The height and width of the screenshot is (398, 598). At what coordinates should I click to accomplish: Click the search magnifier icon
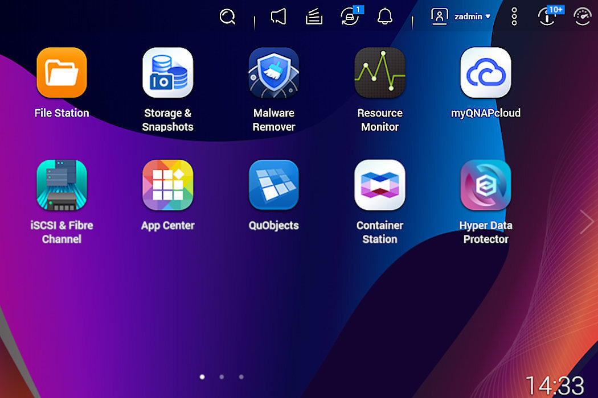click(228, 16)
